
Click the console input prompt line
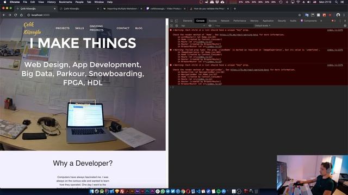pyautogui.click(x=259, y=87)
